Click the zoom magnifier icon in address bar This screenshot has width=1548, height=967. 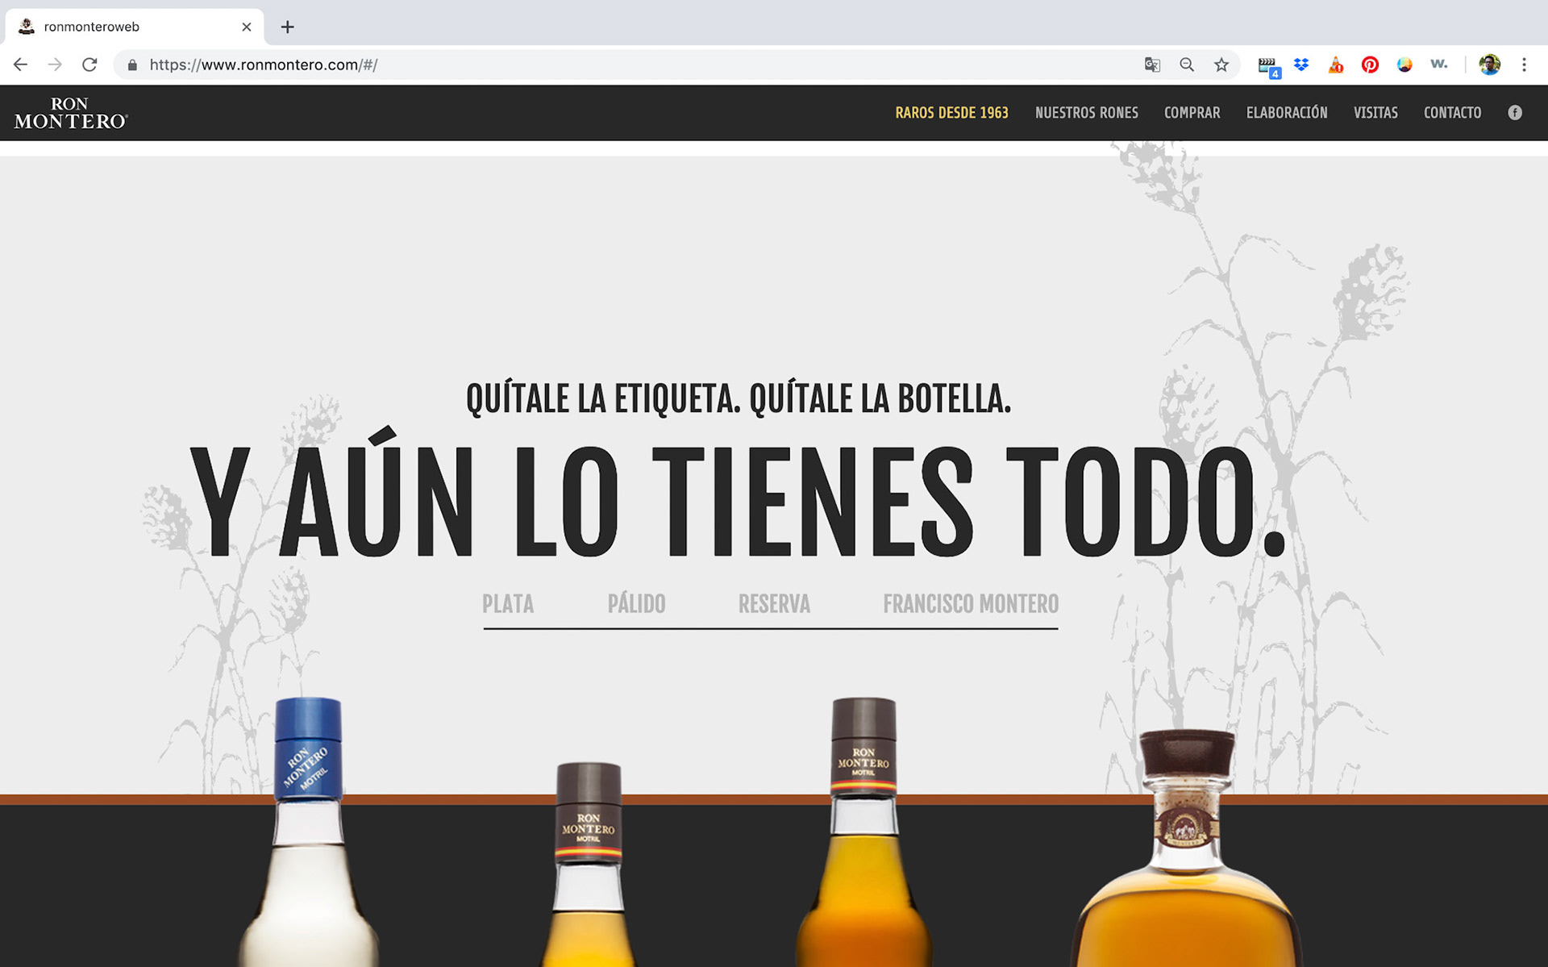click(1187, 65)
